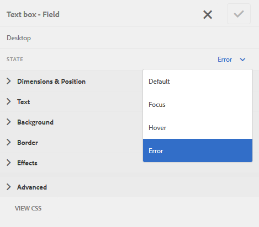Click the VIEW CSS link
The height and width of the screenshot is (227, 259).
point(28,208)
